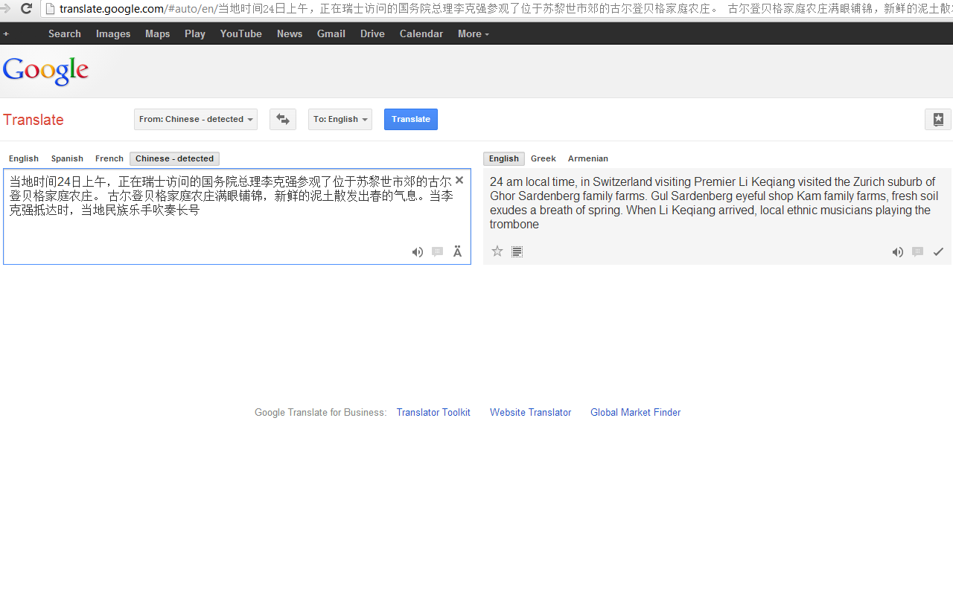
Task: Toggle phonetic reading Ä icon
Action: point(457,251)
